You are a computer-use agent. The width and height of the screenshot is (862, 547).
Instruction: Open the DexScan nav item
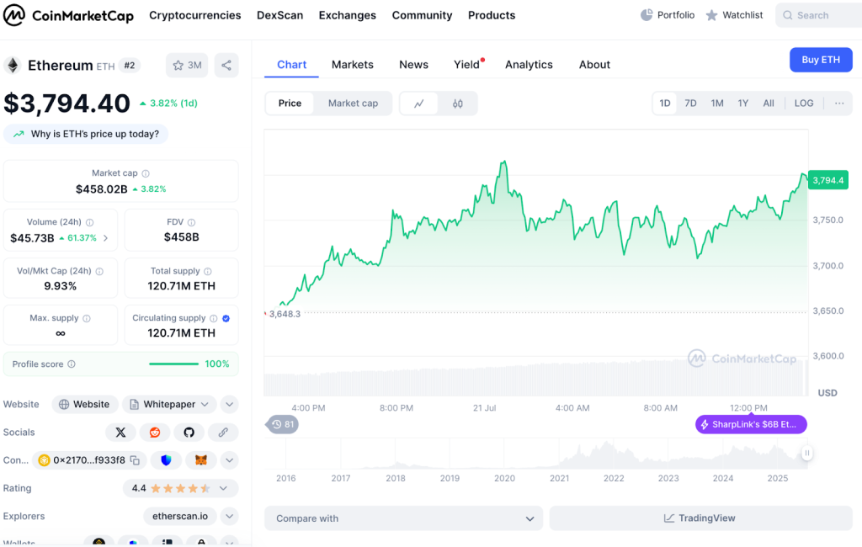[279, 15]
